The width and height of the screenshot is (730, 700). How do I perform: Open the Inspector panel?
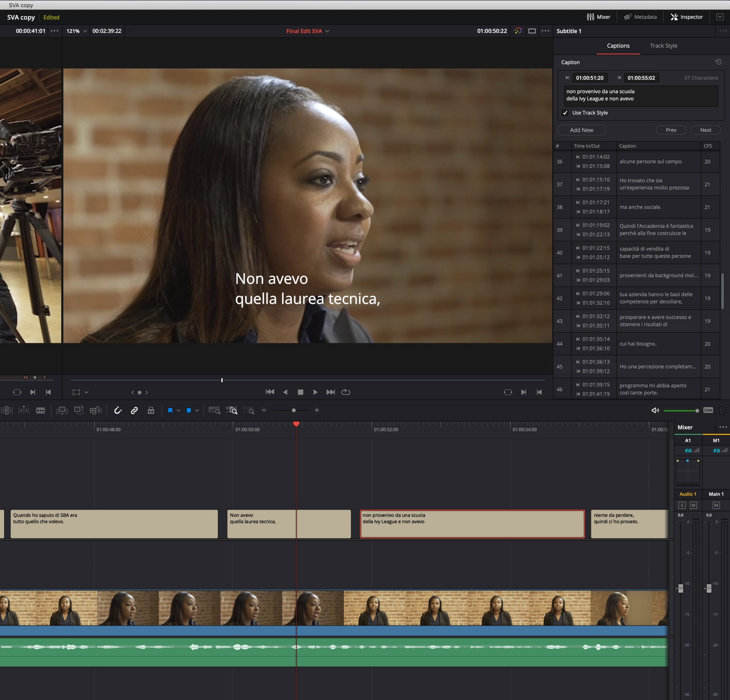pyautogui.click(x=687, y=17)
